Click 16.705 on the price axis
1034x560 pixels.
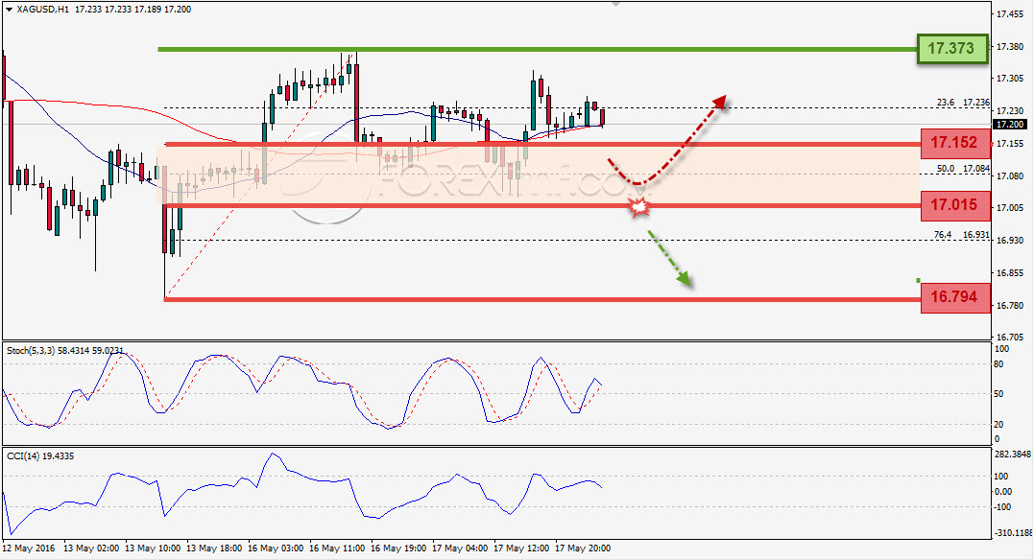[1010, 337]
